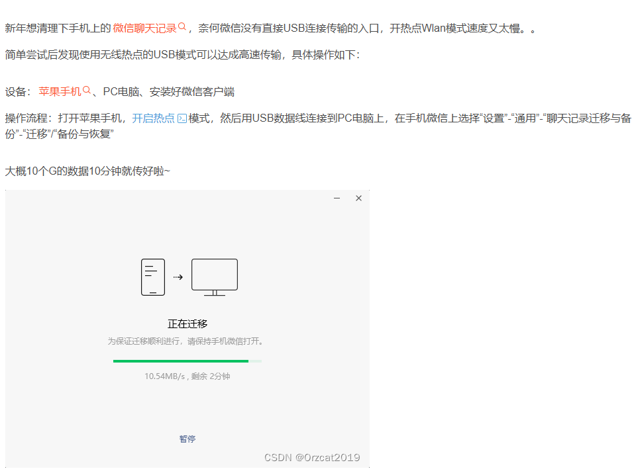
Task: Click the code icon after 开启热点
Action: (182, 118)
